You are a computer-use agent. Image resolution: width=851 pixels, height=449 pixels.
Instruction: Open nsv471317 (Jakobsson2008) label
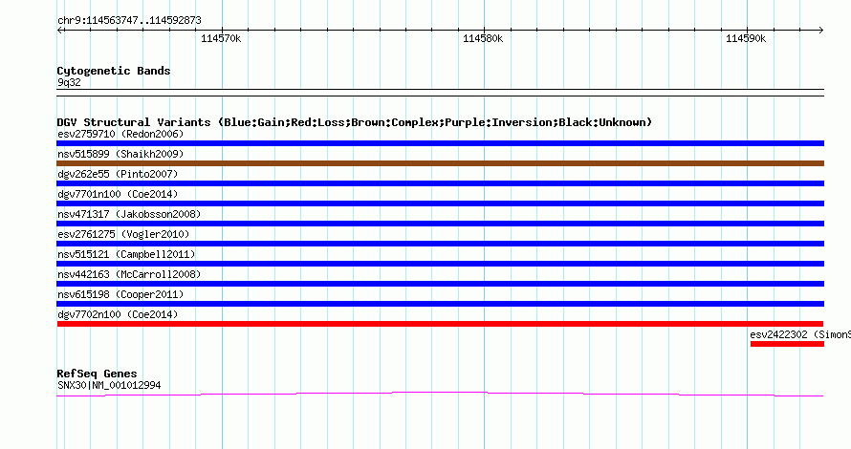(x=129, y=214)
